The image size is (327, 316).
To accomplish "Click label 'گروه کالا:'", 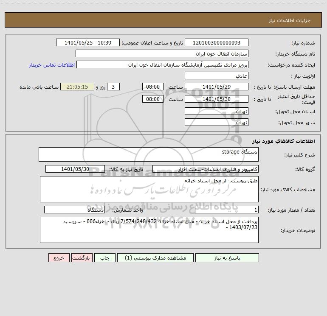I will click(305, 169).
